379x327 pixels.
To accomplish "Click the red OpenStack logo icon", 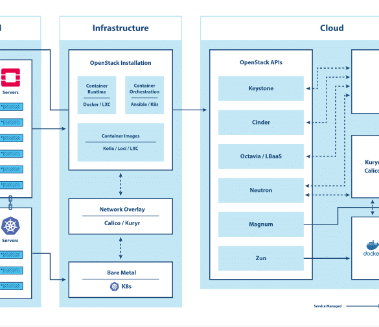I will tap(10, 77).
